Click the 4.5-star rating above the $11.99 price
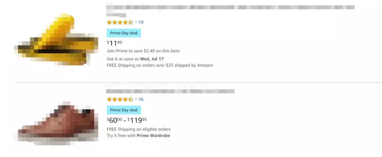Screen dimensions: 382x157 (120, 22)
